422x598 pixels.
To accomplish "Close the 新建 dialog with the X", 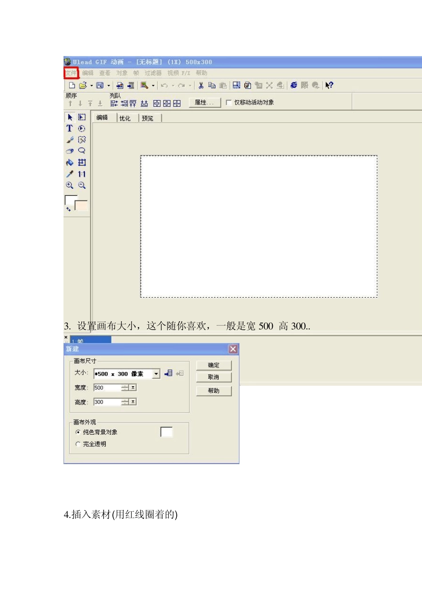I will coord(233,349).
